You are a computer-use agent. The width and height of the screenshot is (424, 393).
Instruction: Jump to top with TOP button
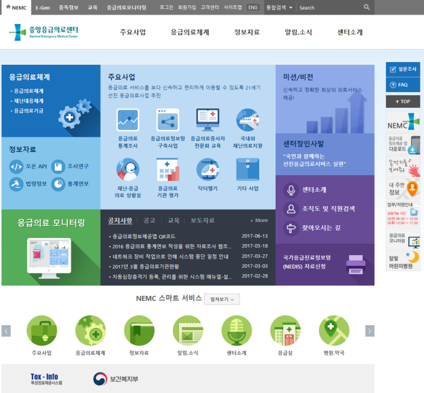[403, 102]
